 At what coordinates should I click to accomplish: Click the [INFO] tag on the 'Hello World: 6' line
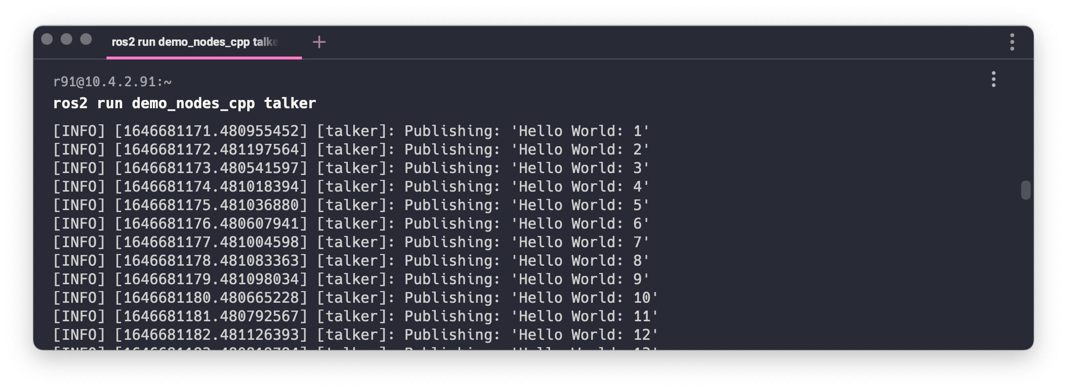click(79, 224)
